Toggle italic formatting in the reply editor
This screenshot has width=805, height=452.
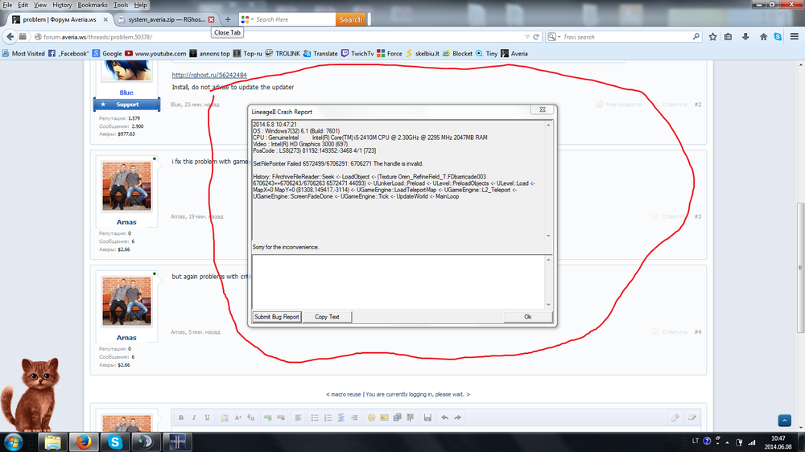[194, 417]
